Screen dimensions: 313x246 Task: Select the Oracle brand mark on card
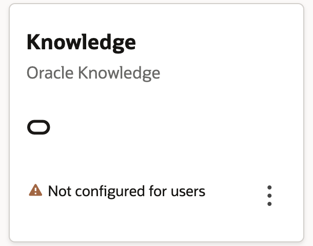38,127
